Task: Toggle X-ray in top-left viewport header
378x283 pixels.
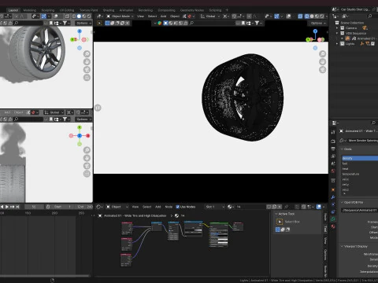Action: [67, 17]
